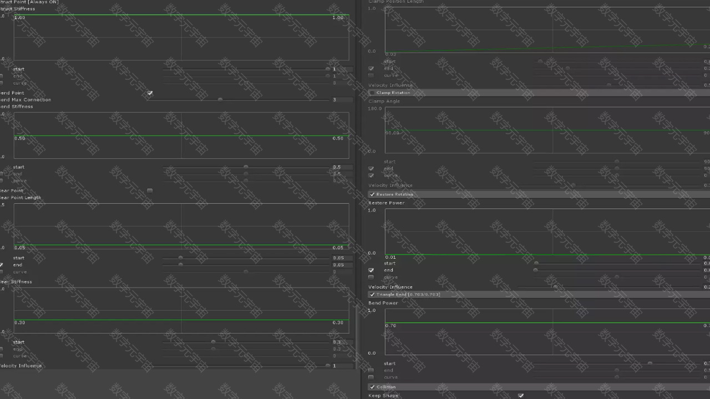Click the 'Bend Power' label
The height and width of the screenshot is (399, 710).
[383, 303]
